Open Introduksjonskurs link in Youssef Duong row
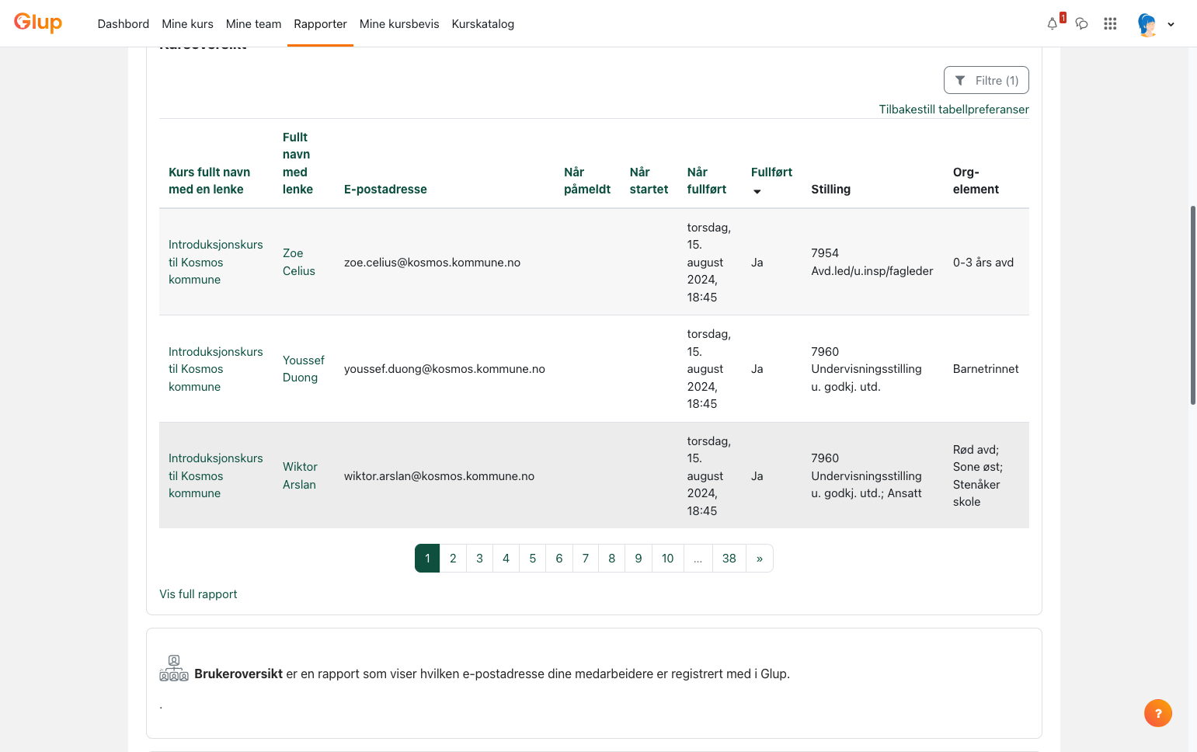 click(216, 369)
